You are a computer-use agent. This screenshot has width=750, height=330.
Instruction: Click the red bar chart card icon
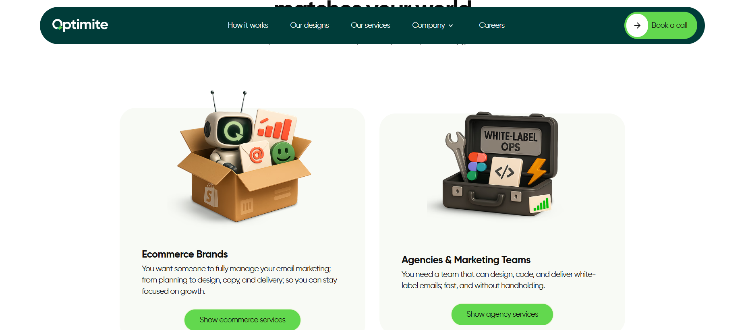pos(276,127)
